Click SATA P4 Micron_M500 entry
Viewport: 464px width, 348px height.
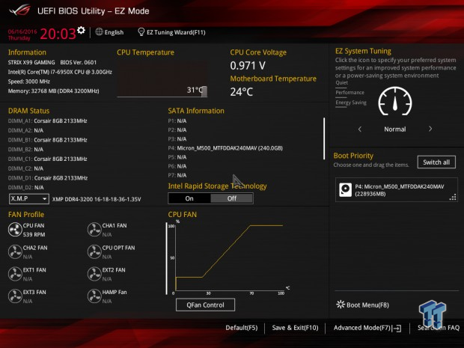pos(225,148)
